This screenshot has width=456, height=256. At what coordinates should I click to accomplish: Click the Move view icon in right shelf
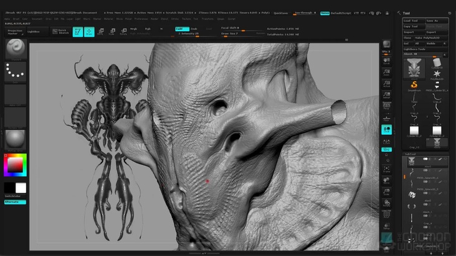[x=386, y=181]
